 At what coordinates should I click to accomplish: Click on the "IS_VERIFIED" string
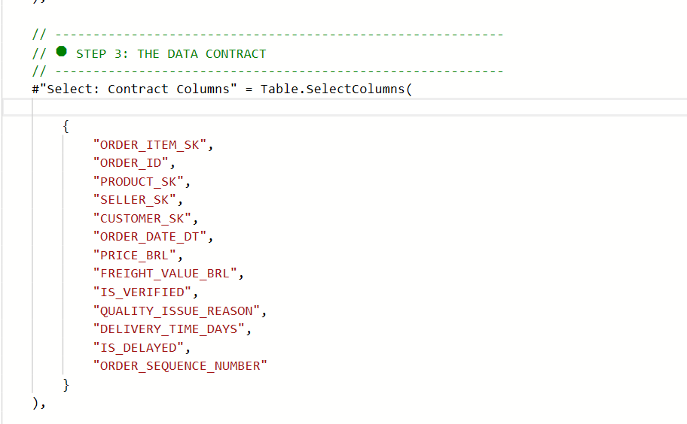[x=143, y=292]
